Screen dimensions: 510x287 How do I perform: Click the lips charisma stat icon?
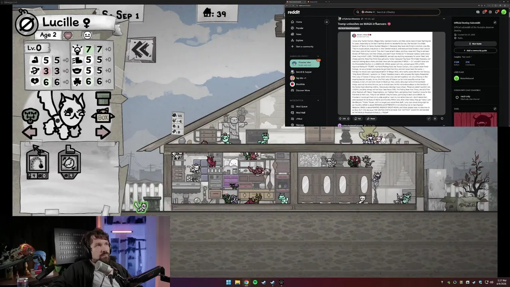[x=77, y=71]
